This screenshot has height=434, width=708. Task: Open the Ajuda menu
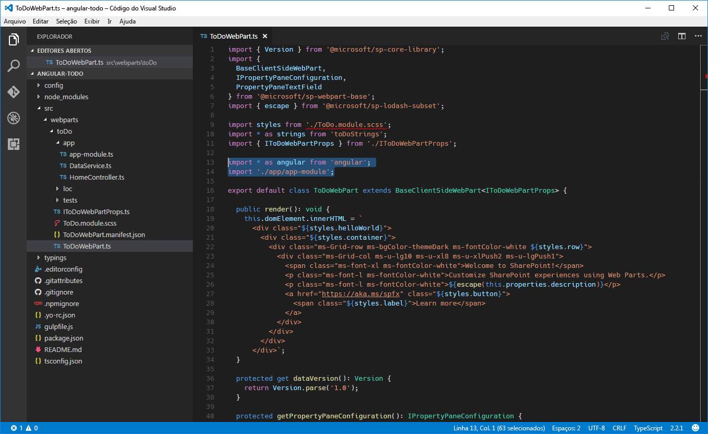click(x=127, y=21)
